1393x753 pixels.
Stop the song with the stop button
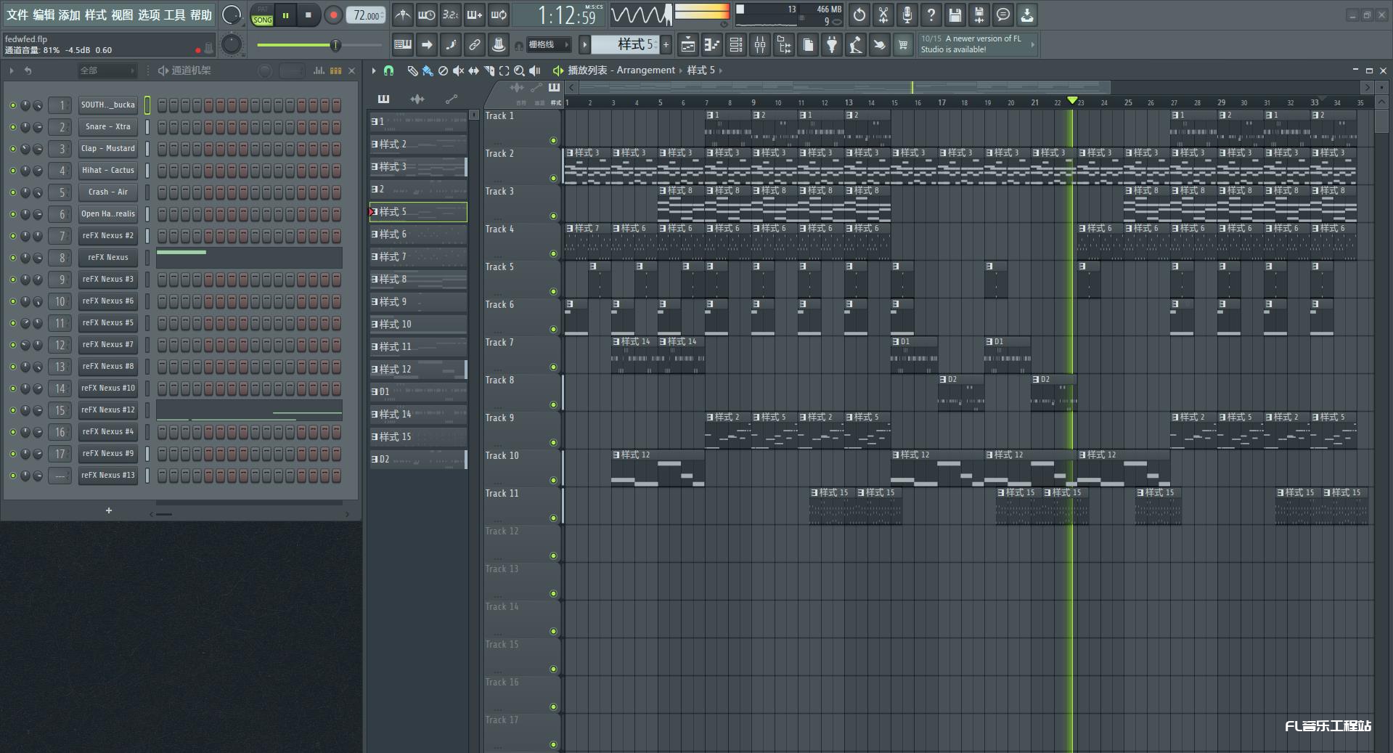(309, 15)
